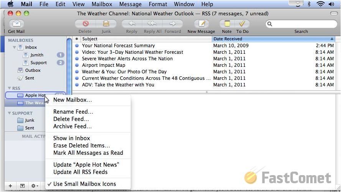Toggle unread dot for Your National Forecast Summary
The width and height of the screenshot is (341, 192).
(77, 45)
